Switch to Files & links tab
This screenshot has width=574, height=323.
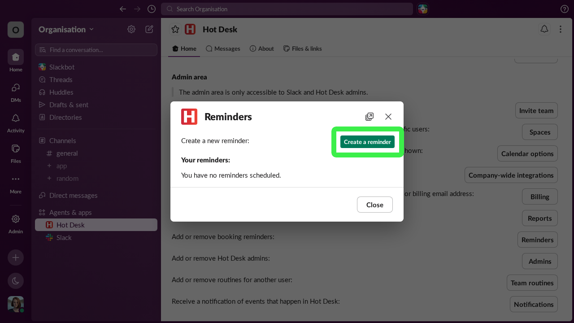tap(302, 48)
